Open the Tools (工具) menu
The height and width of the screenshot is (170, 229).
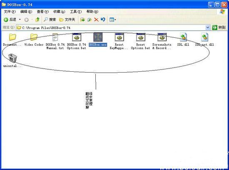click(x=76, y=12)
